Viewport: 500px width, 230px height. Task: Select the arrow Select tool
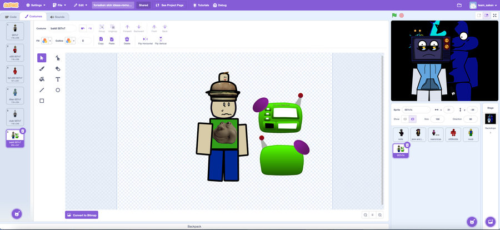click(x=42, y=58)
